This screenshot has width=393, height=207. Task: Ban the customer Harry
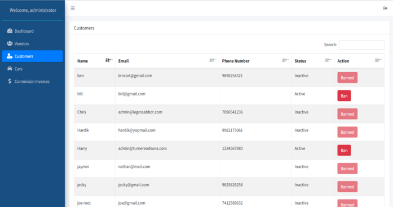(x=344, y=151)
